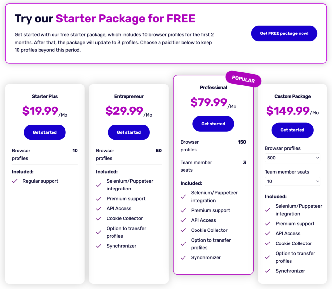The width and height of the screenshot is (332, 289).
Task: Click Professional's Premium support checkmark
Action: [184, 210]
